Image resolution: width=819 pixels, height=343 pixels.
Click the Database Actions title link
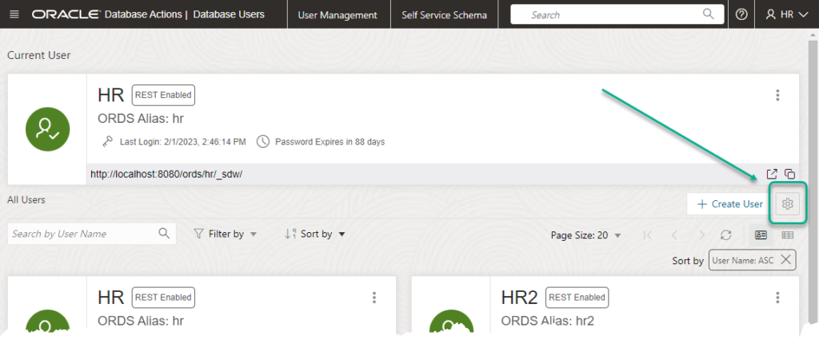[142, 14]
